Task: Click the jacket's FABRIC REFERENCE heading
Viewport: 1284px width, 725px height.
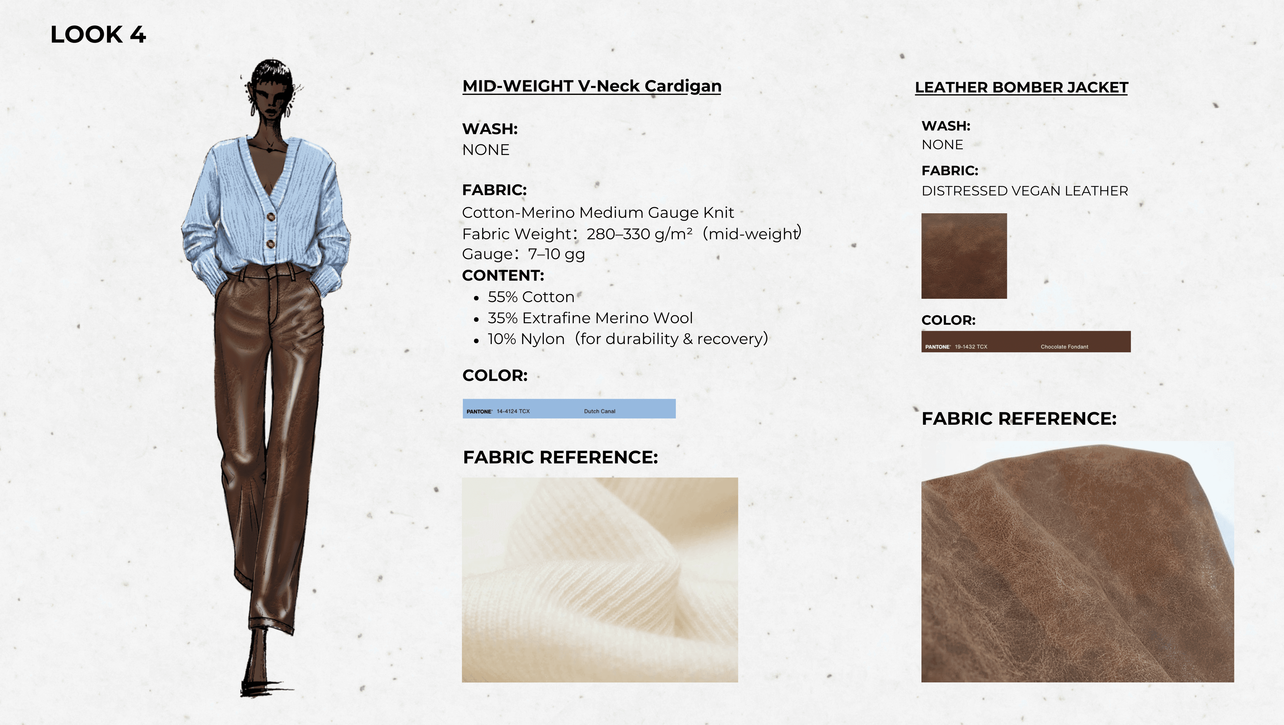Action: tap(1019, 419)
